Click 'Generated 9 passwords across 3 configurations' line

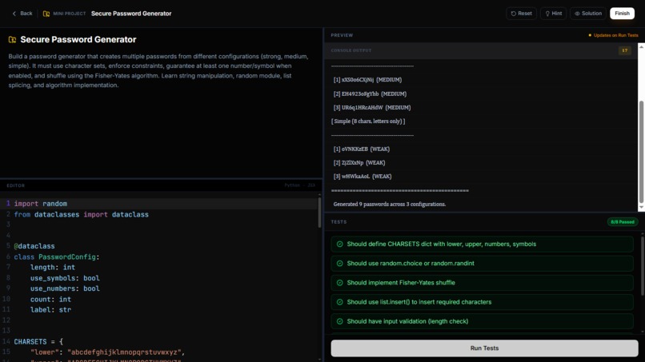pos(390,204)
